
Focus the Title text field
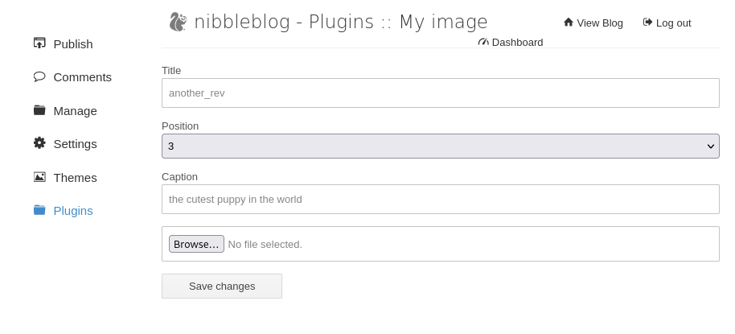click(x=440, y=93)
